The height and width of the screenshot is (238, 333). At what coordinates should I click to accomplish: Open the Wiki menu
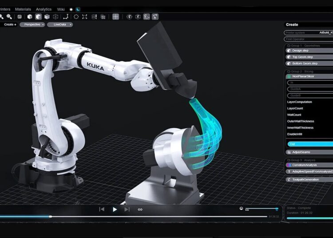[61, 9]
